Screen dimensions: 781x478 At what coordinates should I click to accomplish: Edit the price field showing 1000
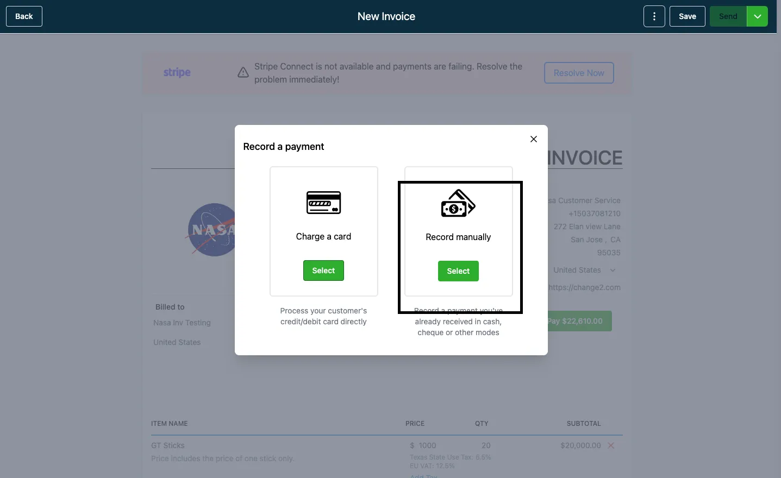(x=427, y=445)
